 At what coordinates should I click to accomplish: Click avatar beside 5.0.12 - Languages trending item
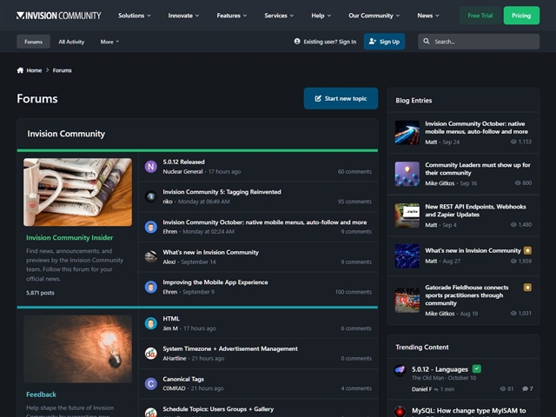pos(400,370)
